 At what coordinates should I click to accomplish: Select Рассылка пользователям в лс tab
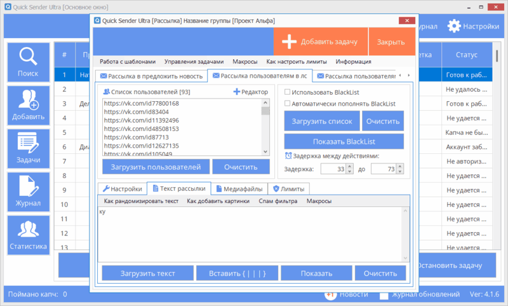point(260,76)
